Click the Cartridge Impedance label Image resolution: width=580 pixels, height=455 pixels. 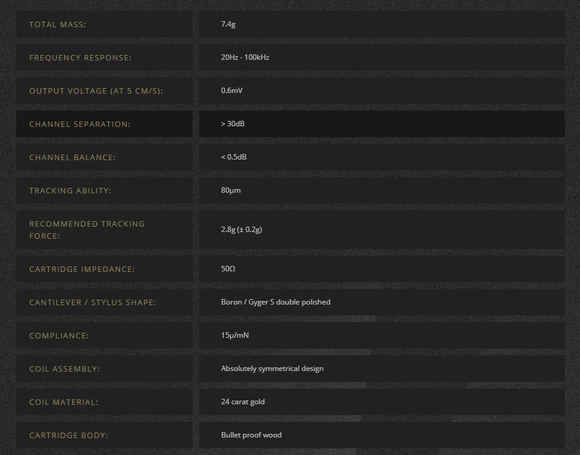click(x=82, y=269)
